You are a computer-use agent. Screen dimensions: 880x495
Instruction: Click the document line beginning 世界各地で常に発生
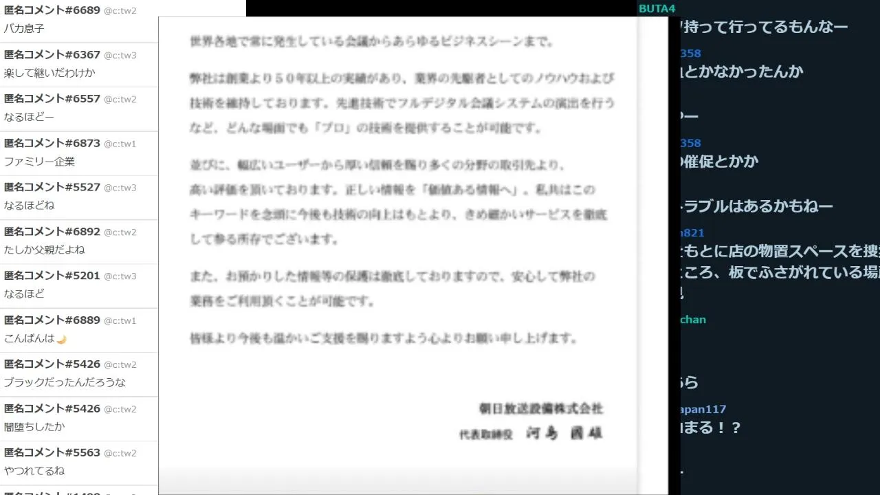372,41
